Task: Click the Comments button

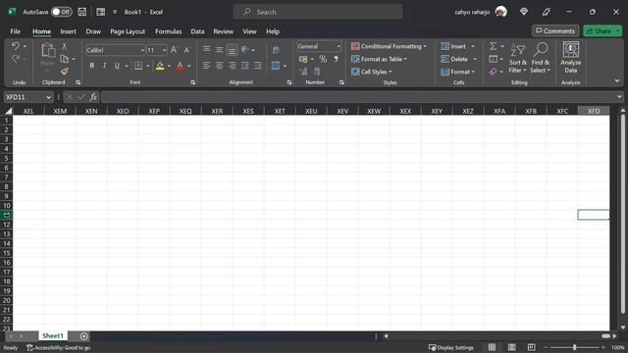Action: (555, 30)
